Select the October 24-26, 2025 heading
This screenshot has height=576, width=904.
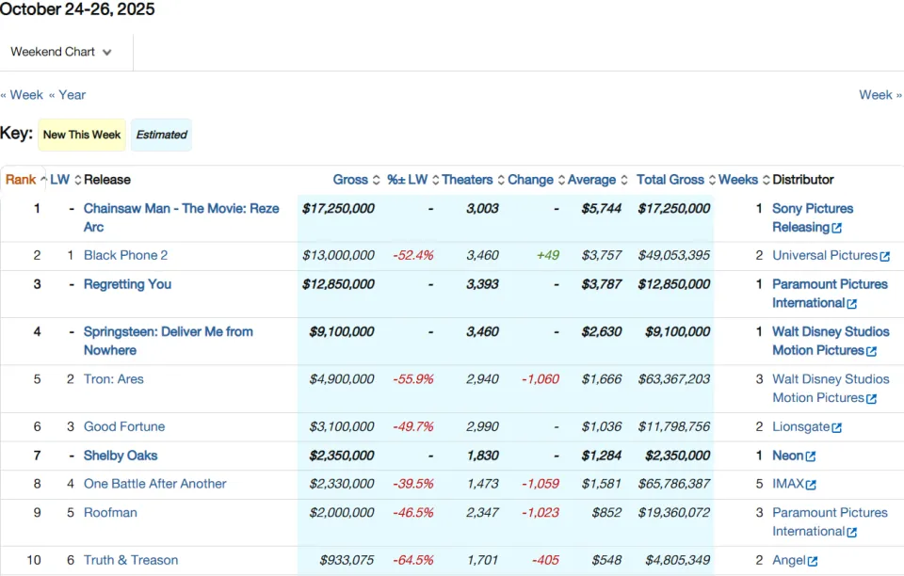77,9
